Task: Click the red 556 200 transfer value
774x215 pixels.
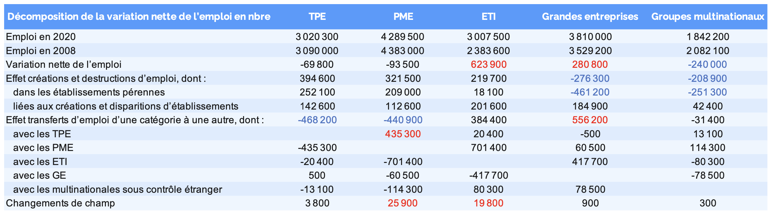Action: [590, 120]
